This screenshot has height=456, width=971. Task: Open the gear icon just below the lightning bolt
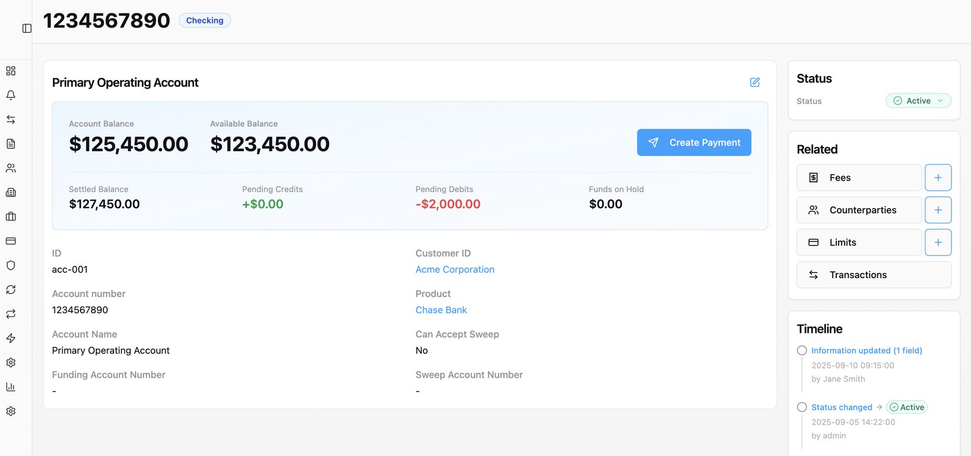(11, 362)
